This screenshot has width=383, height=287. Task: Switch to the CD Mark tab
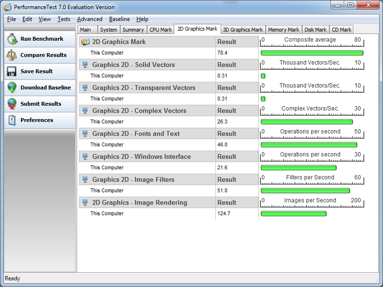[x=341, y=30]
